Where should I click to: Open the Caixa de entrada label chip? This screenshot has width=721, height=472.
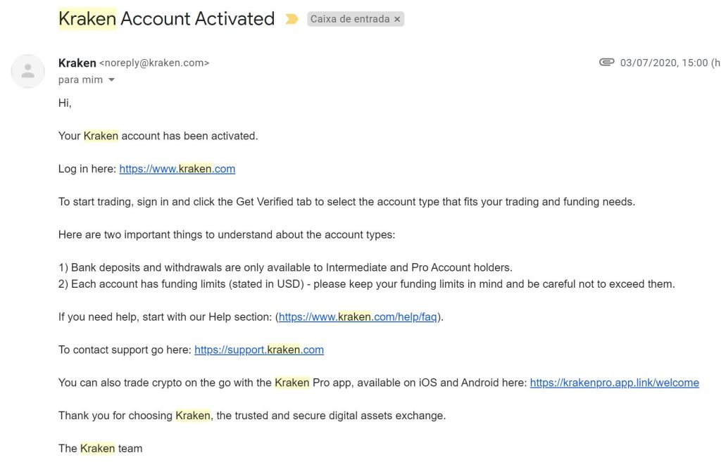349,20
